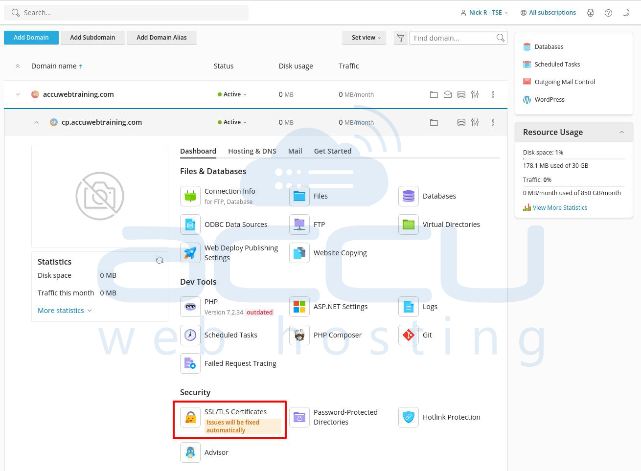The image size is (641, 471).
Task: Open the SSL/TLS Certificates lock icon
Action: pyautogui.click(x=190, y=417)
